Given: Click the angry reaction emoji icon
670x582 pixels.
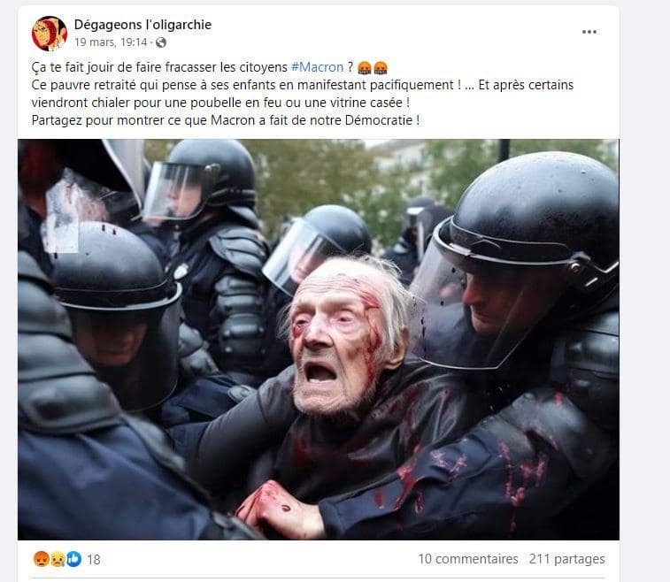Looking at the screenshot, I should (41, 559).
